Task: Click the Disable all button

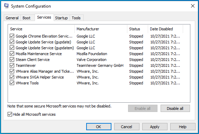Action: pos(175,109)
